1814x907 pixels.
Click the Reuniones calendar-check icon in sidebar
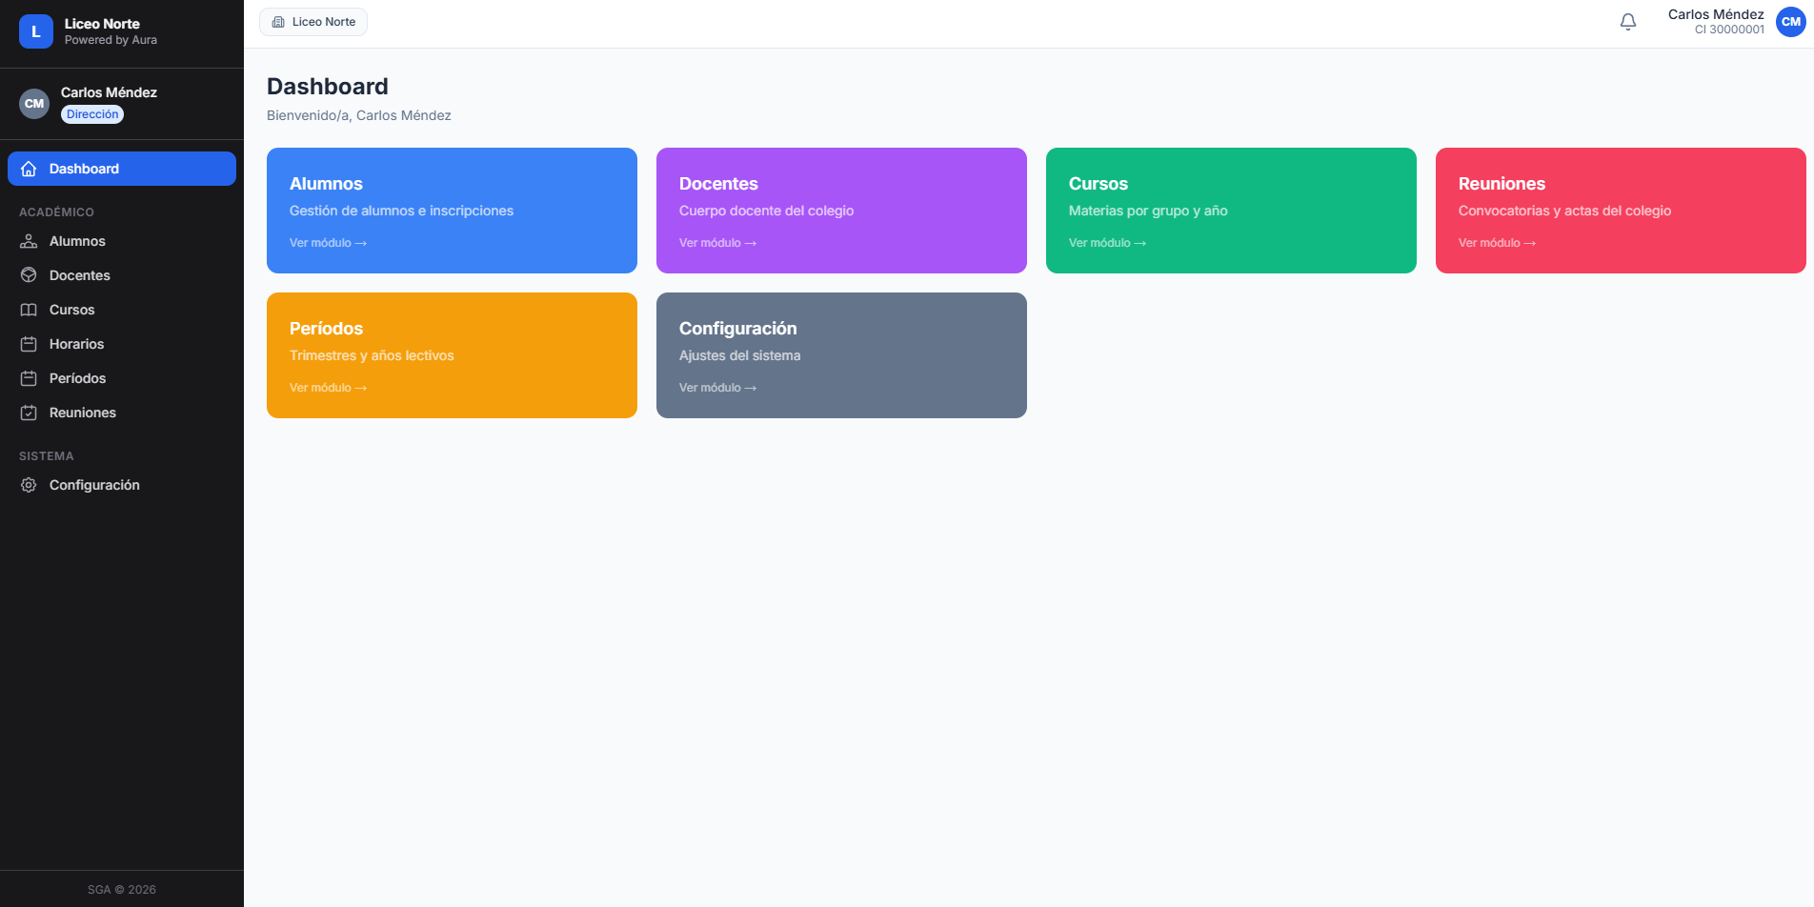pos(29,413)
